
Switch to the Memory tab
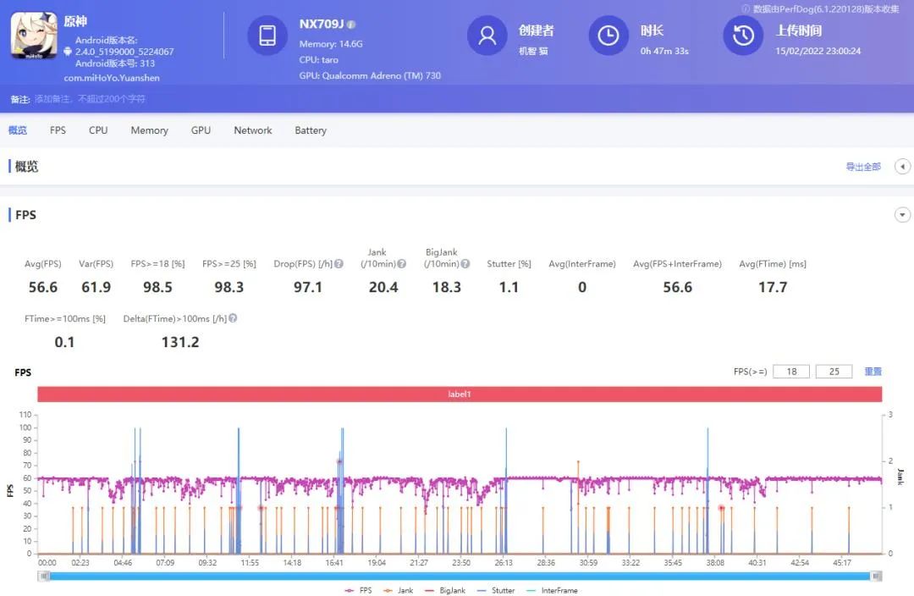point(149,130)
